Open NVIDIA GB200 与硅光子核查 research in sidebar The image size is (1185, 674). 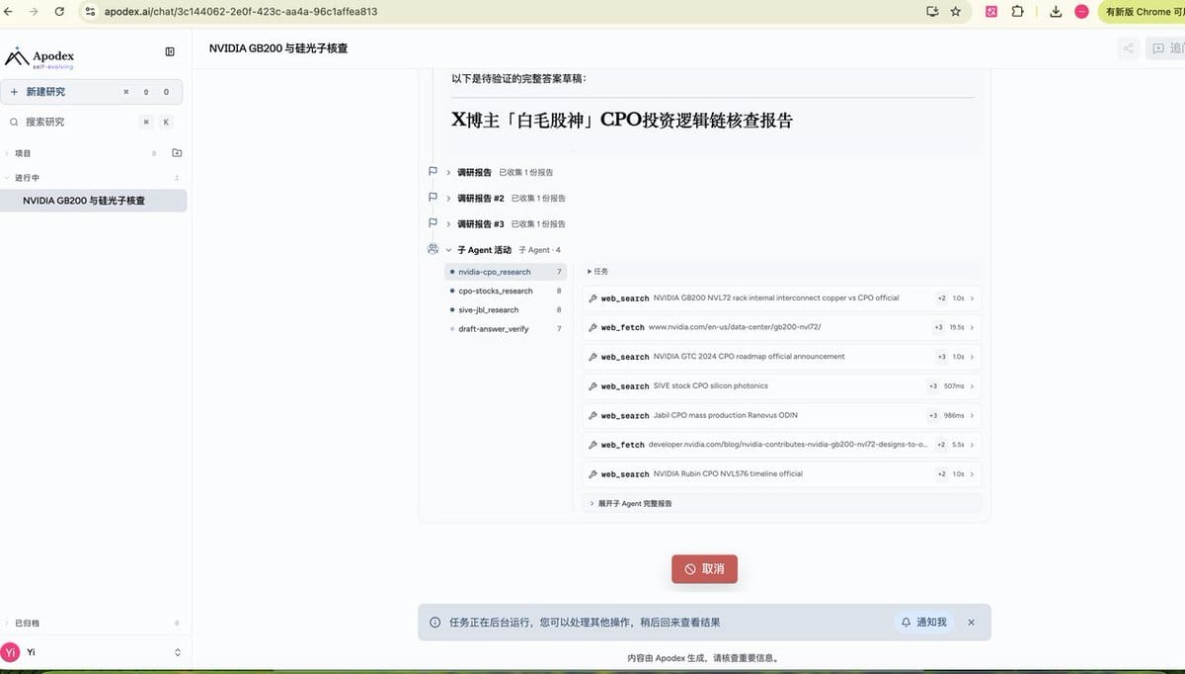(x=93, y=201)
